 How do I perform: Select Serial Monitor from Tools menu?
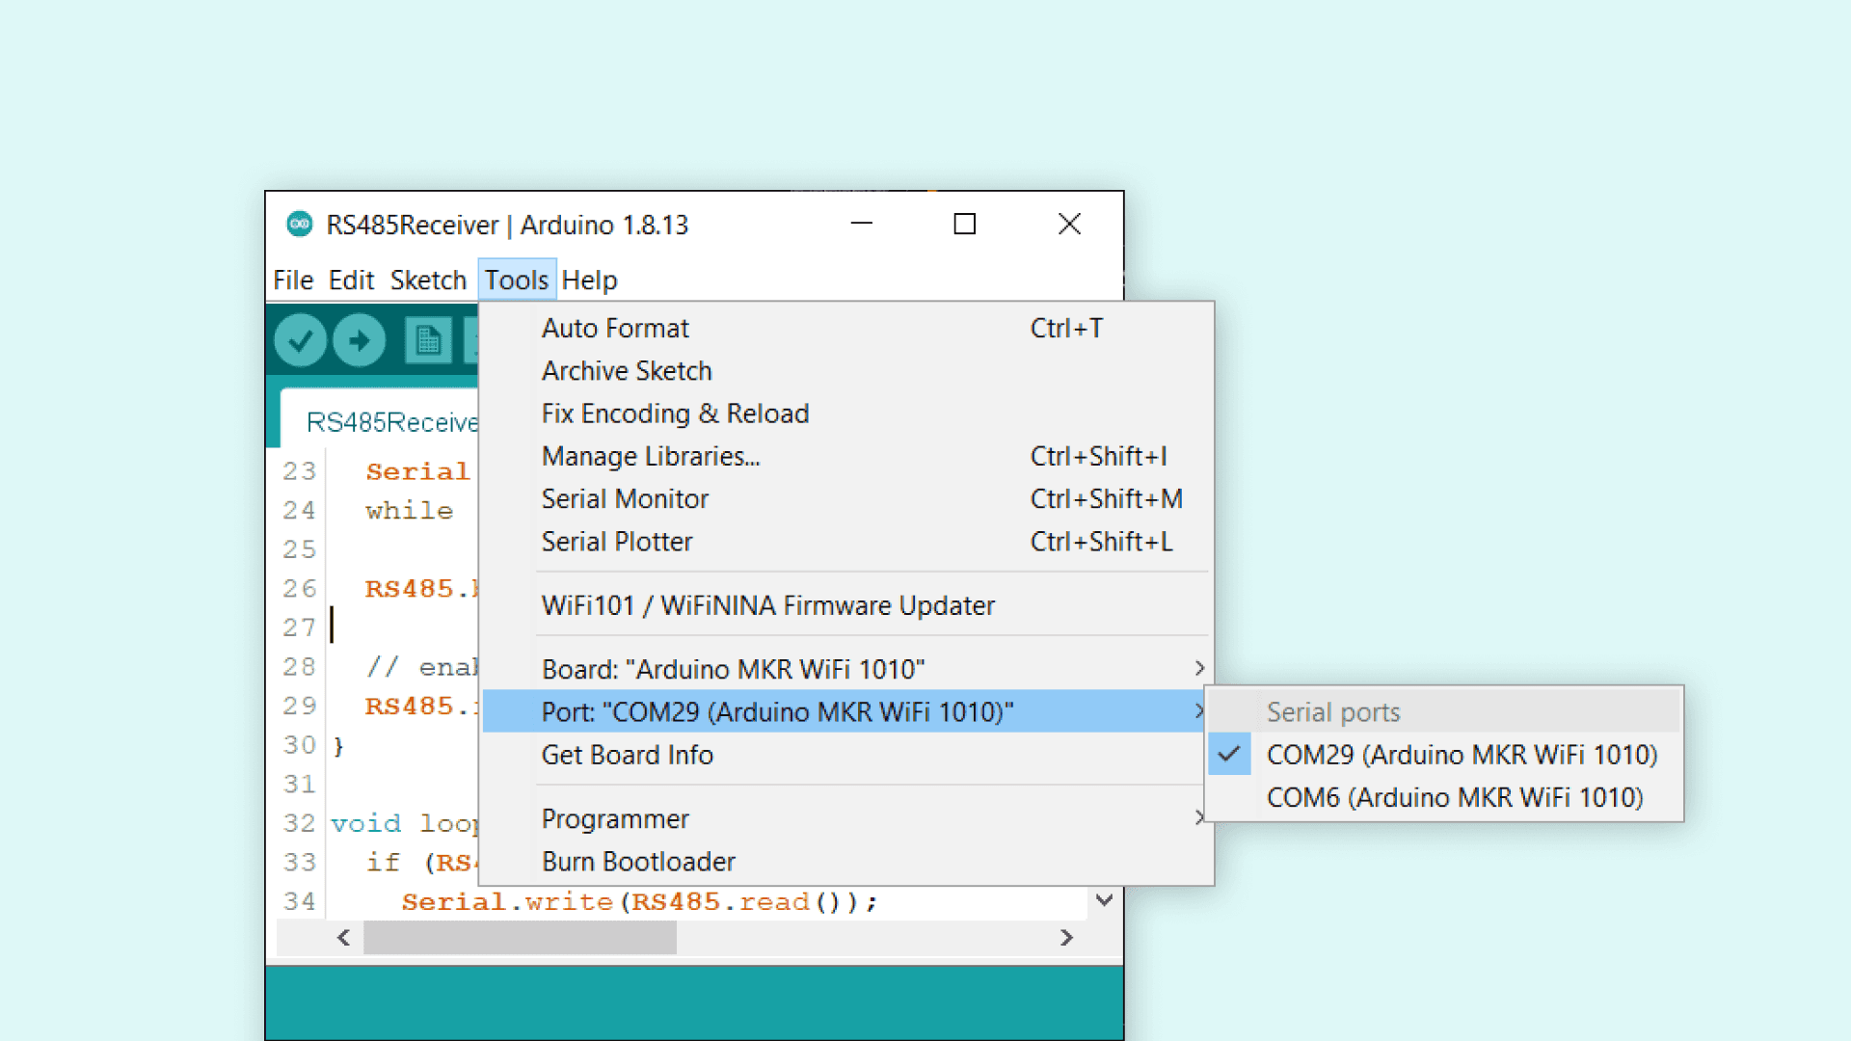625,498
